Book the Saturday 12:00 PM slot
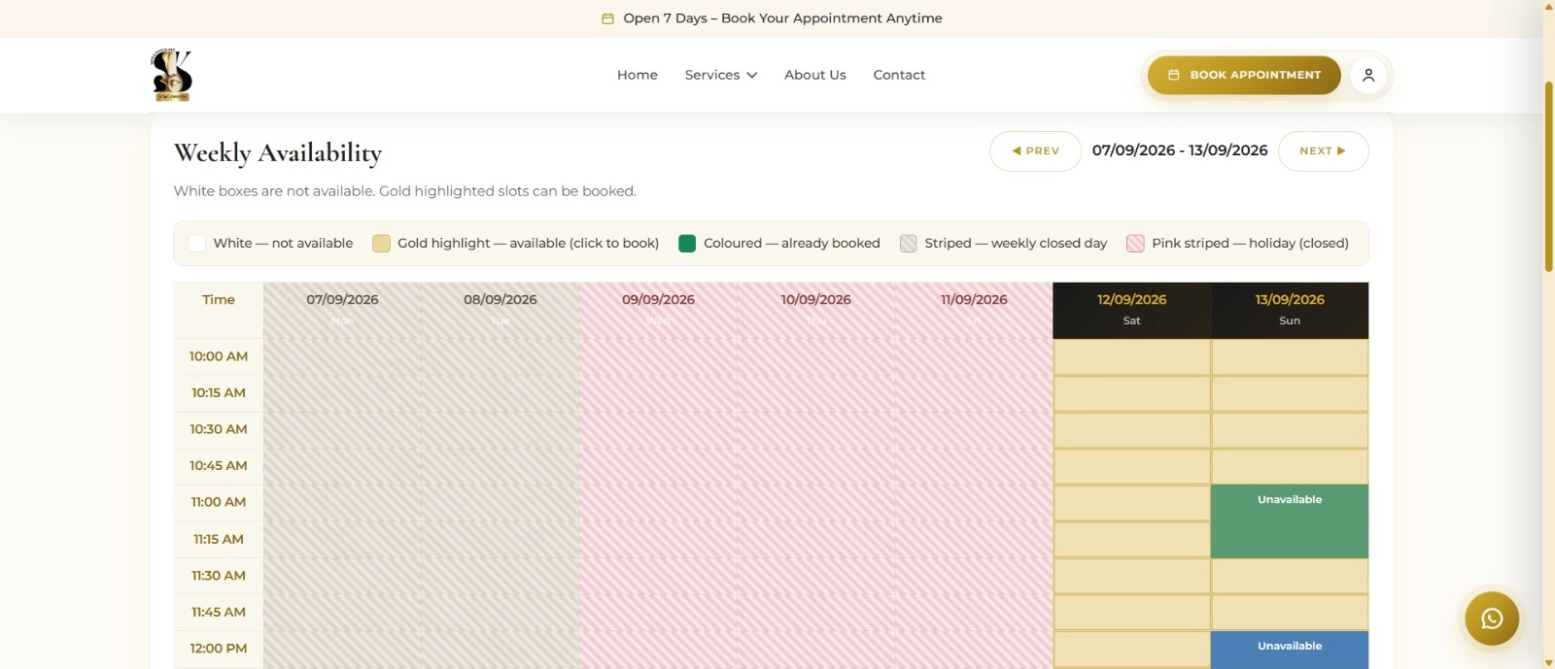 pos(1131,649)
